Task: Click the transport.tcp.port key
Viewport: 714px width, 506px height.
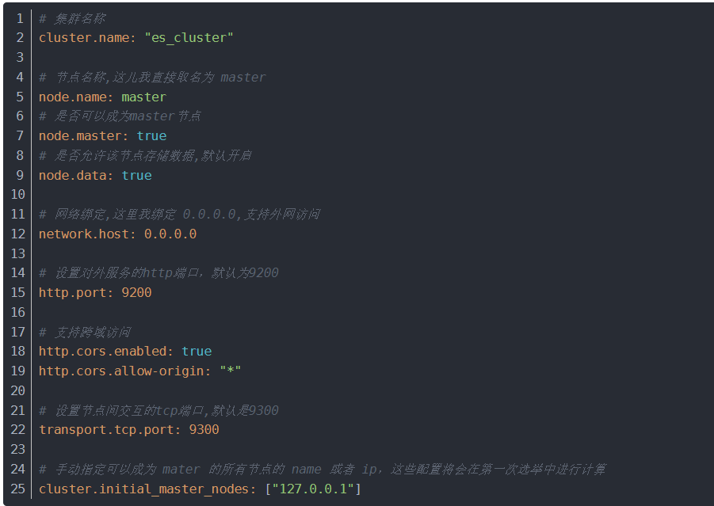Action: 109,430
